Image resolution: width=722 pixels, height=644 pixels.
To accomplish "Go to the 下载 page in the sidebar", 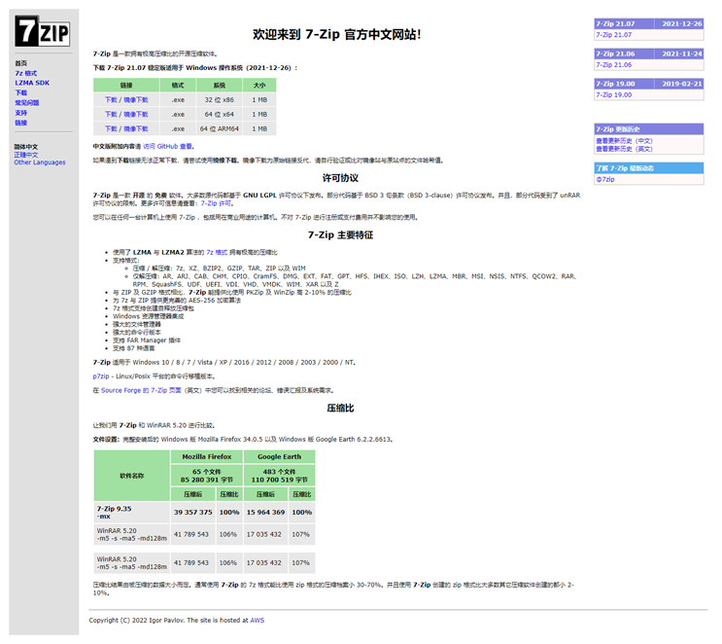I will 20,92.
